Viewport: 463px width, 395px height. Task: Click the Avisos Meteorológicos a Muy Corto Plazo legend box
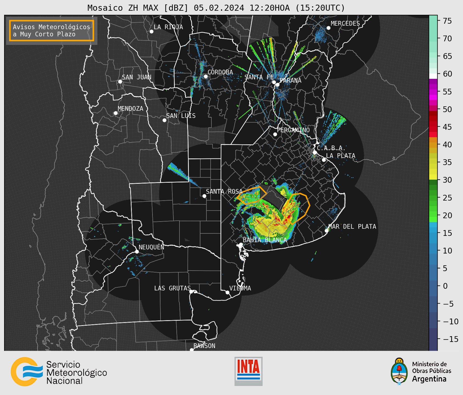pos(52,30)
